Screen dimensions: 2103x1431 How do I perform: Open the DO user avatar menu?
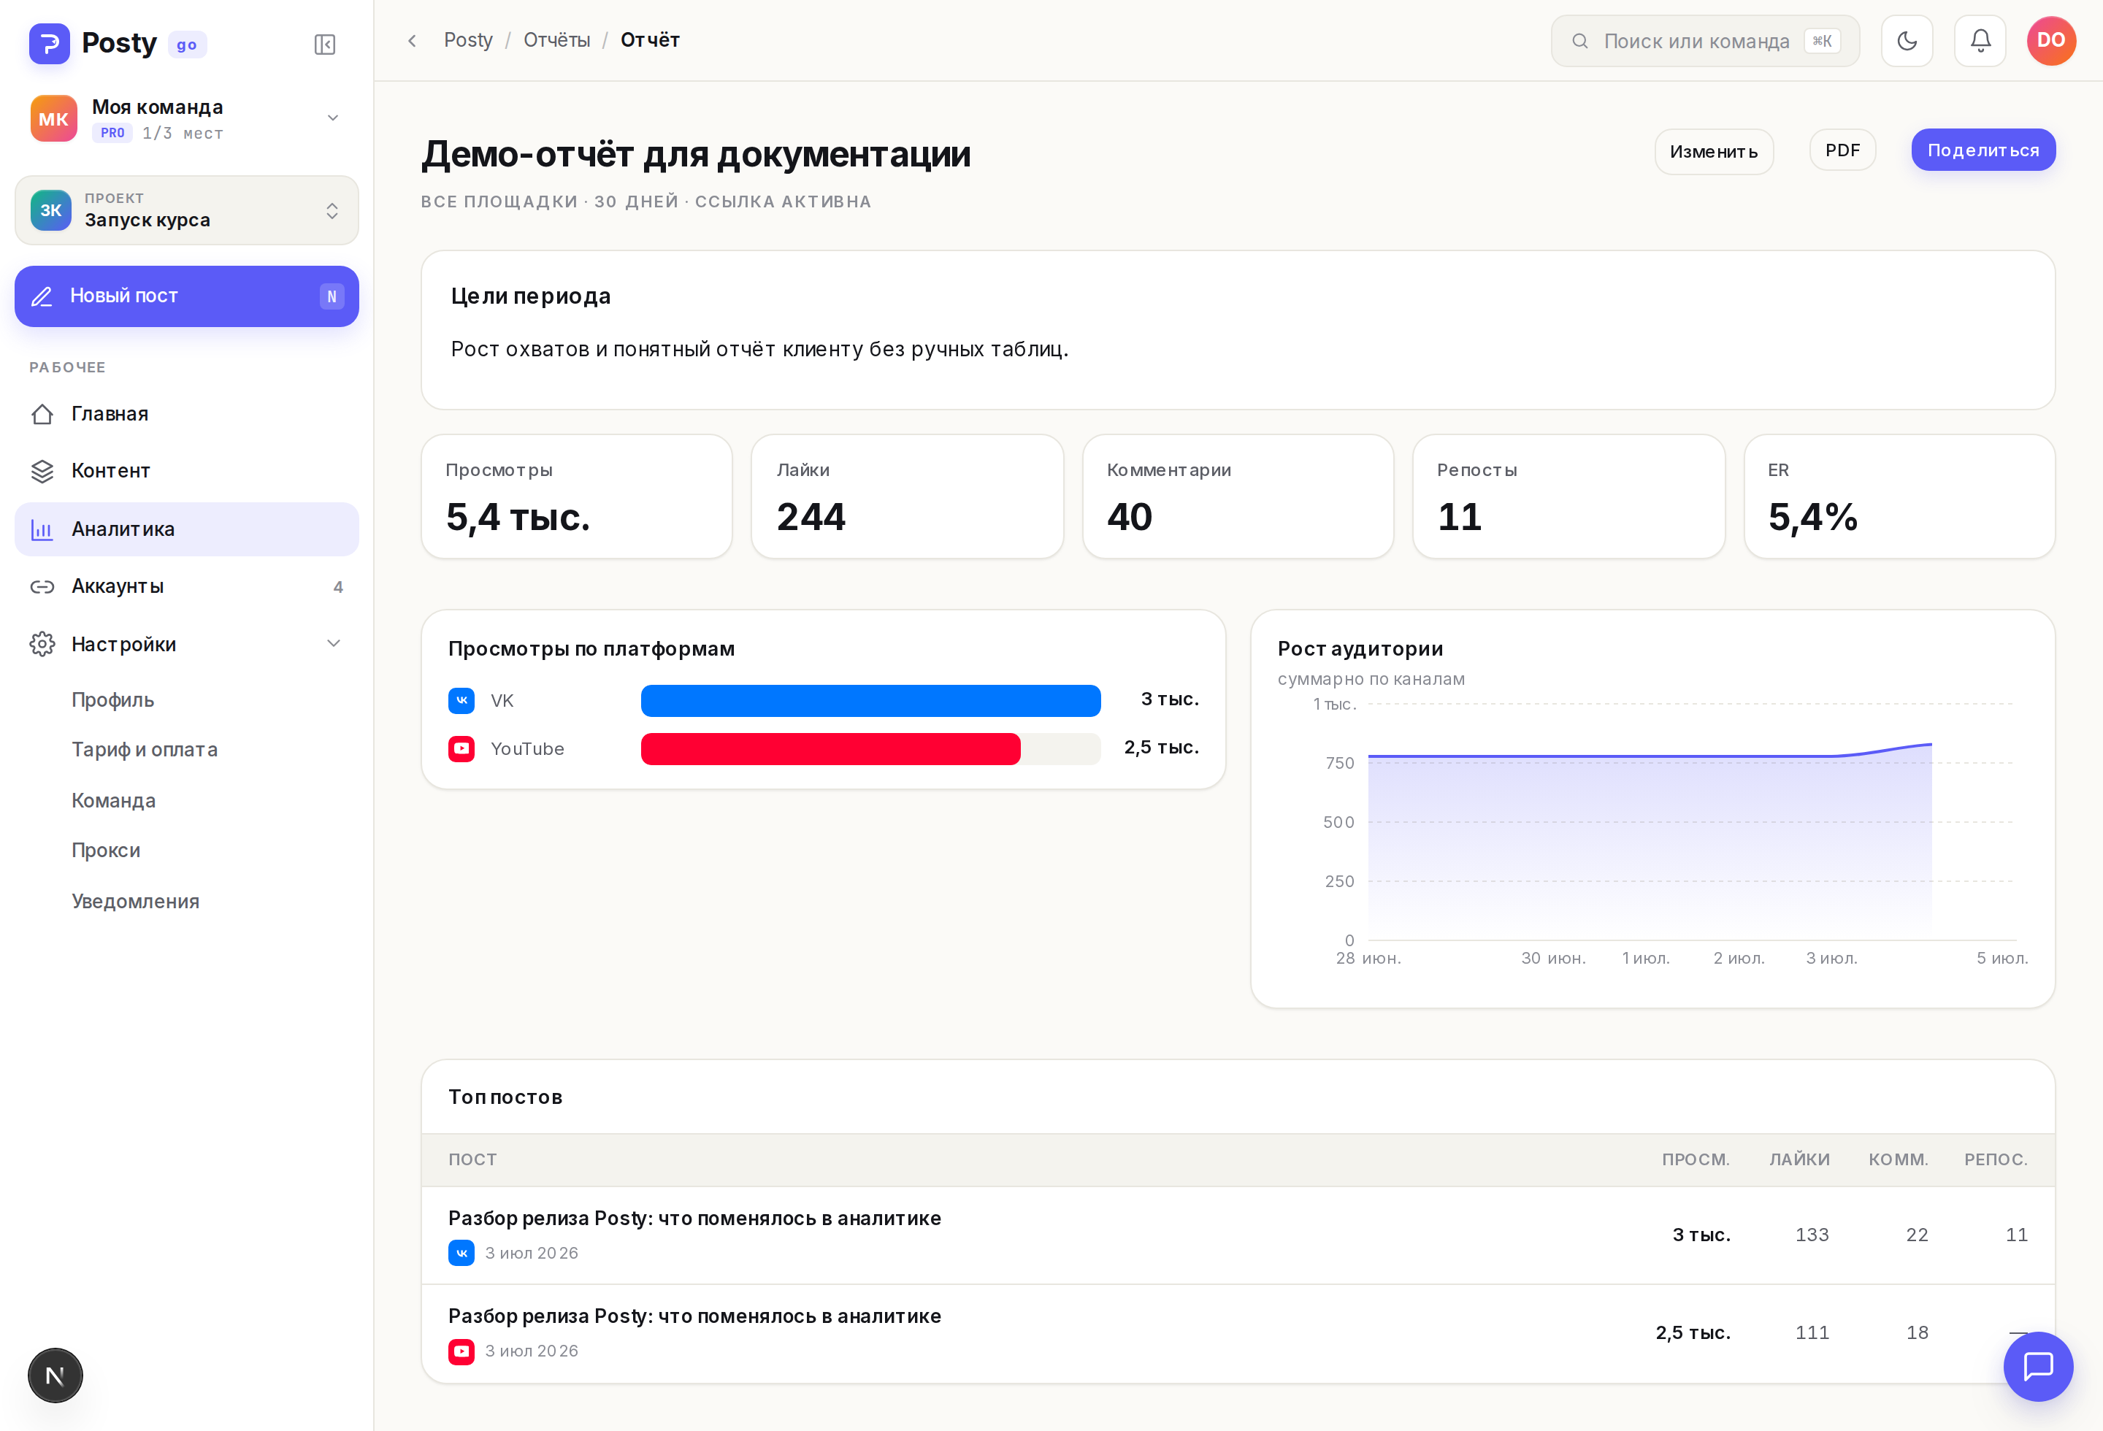click(x=2051, y=41)
